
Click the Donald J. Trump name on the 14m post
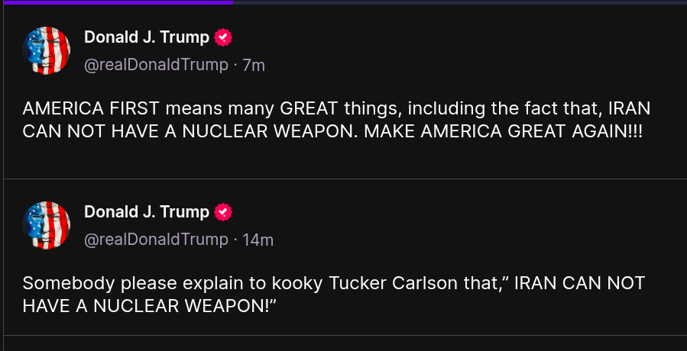[x=146, y=212]
